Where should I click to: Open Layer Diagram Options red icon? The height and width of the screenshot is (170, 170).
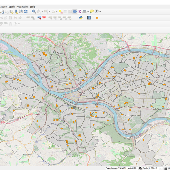click(x=44, y=17)
